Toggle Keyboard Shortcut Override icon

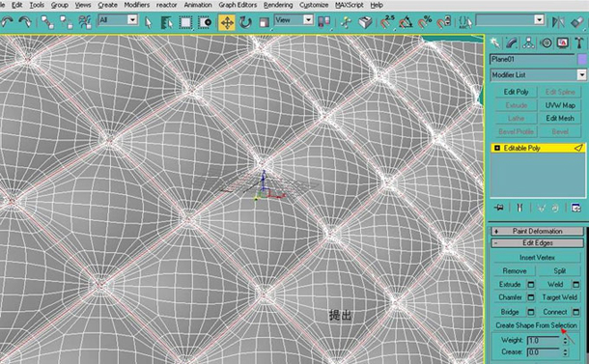pyautogui.click(x=365, y=22)
